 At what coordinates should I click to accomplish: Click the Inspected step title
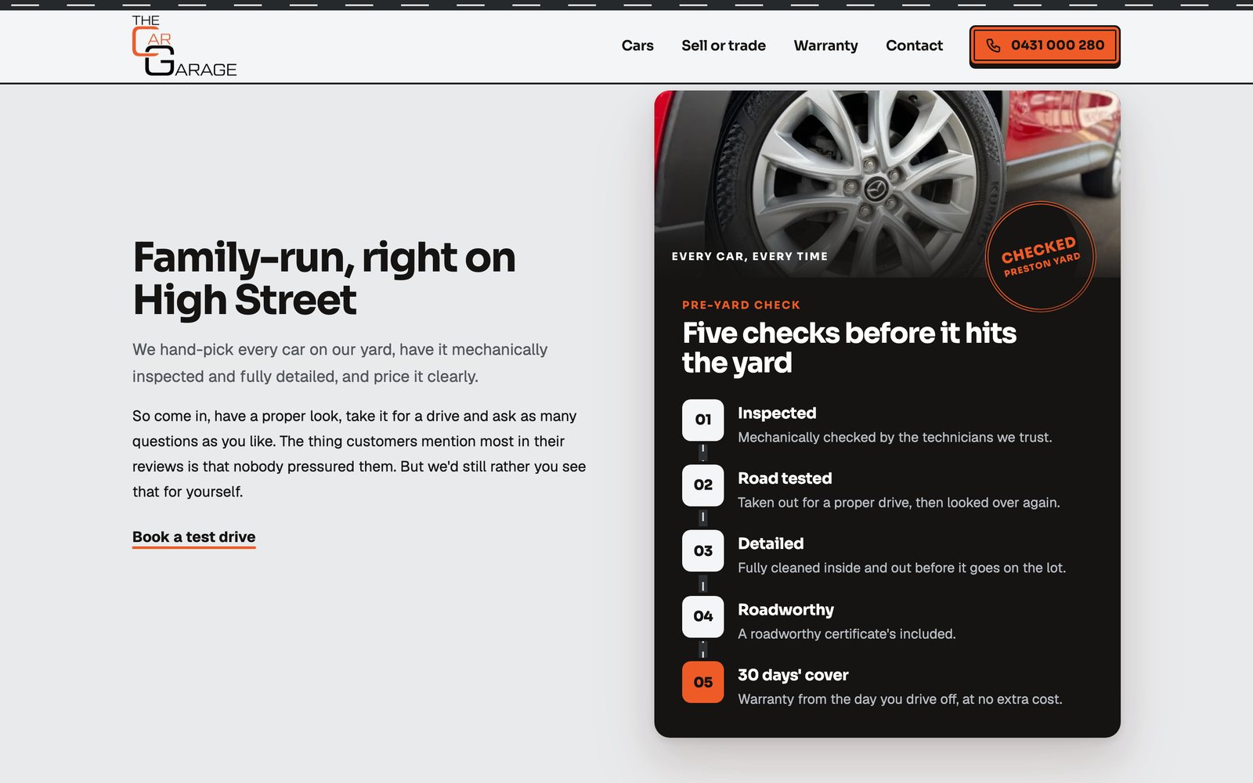pyautogui.click(x=777, y=413)
